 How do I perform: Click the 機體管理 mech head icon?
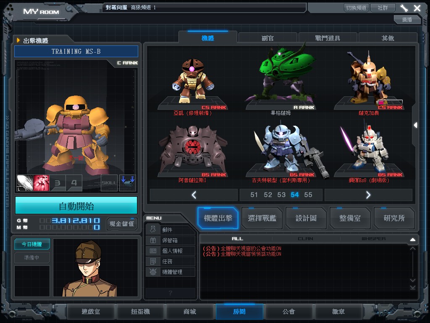pyautogui.click(x=153, y=272)
